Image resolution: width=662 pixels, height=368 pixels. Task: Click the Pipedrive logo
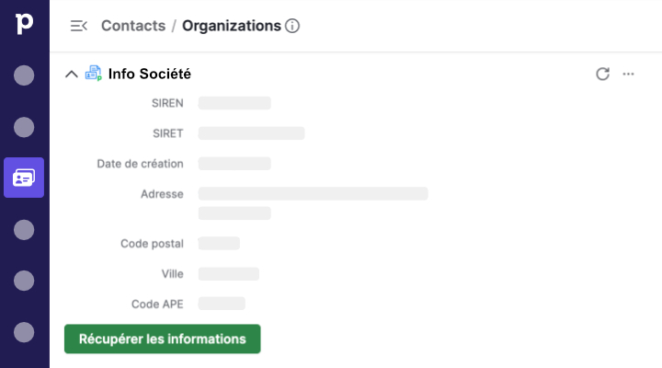(24, 25)
